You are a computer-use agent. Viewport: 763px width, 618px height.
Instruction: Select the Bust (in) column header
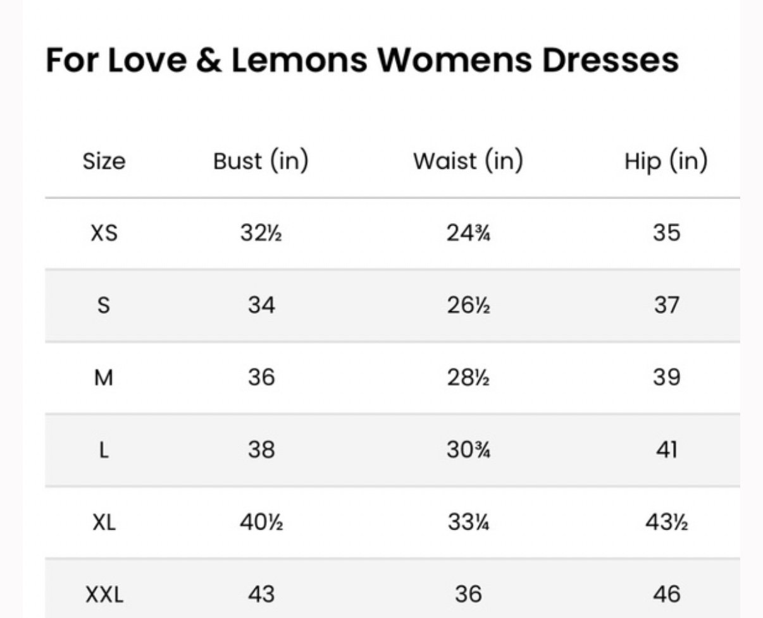click(261, 161)
